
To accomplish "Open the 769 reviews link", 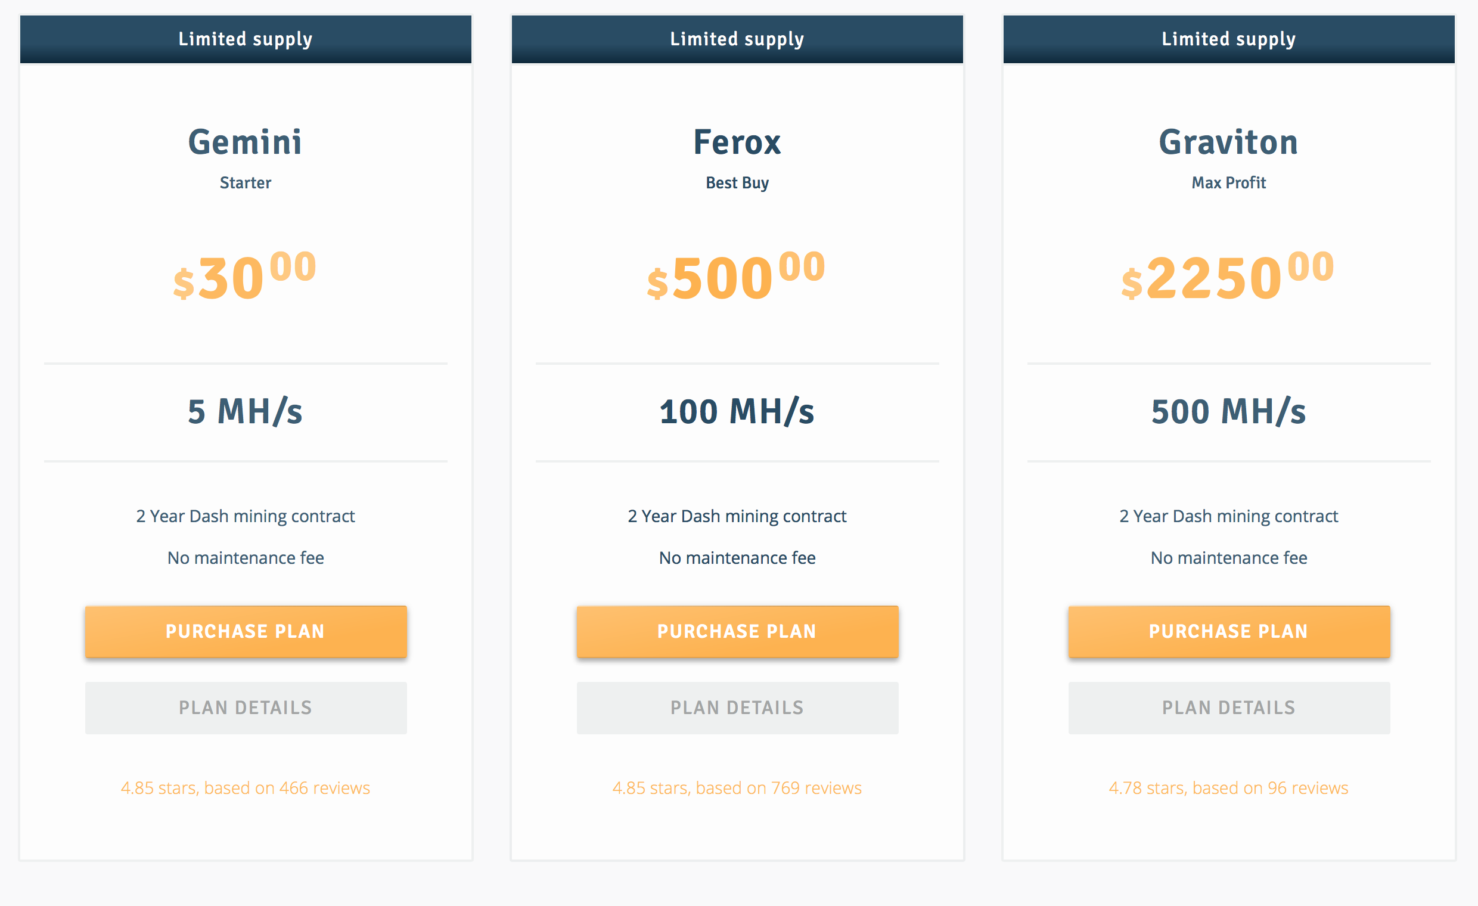I will pyautogui.click(x=737, y=787).
